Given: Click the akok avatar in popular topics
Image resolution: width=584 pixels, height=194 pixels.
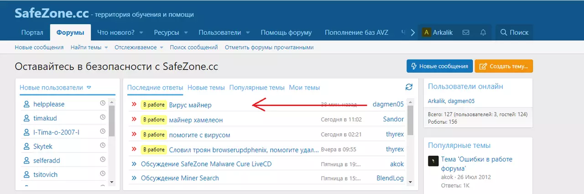Looking at the screenshot, I should pyautogui.click(x=433, y=161).
